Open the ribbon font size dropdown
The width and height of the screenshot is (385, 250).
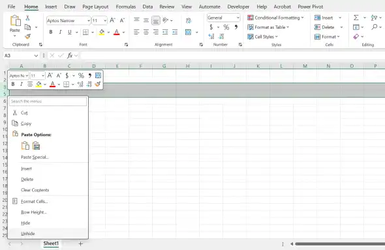pyautogui.click(x=105, y=21)
